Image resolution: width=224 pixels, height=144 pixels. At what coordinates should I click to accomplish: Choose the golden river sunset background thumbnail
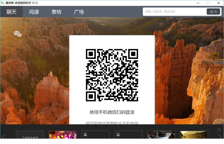pyautogui.click(x=194, y=135)
